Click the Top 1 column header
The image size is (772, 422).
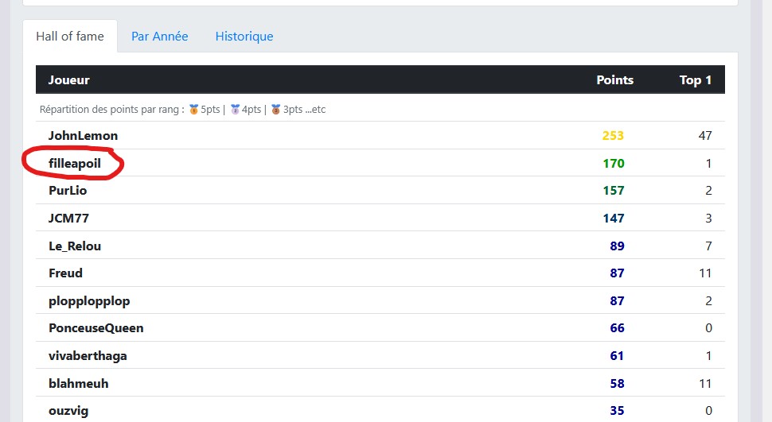(695, 80)
